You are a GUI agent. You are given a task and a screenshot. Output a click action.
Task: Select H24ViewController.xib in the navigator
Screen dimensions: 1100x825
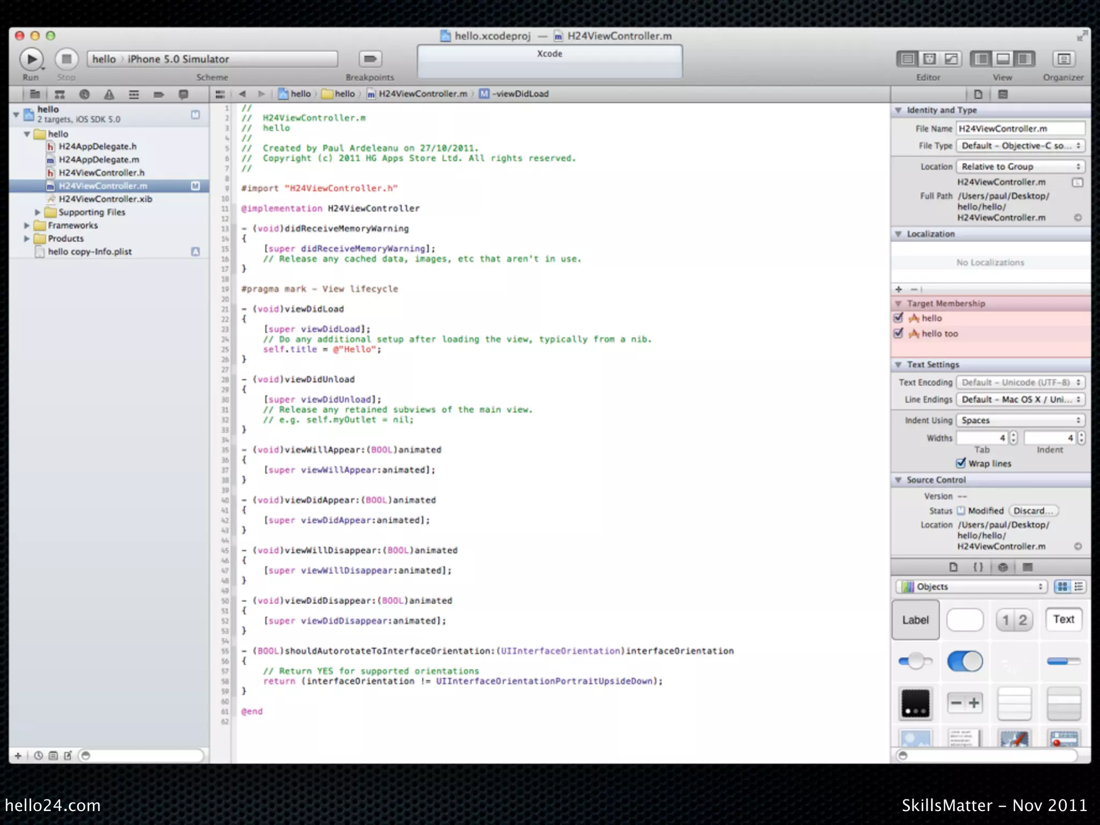point(105,199)
